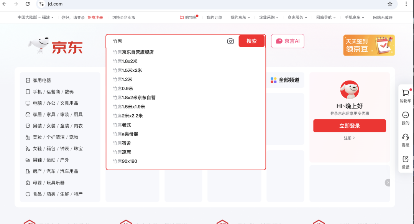Click the red 搜索 search button
Image resolution: width=414 pixels, height=224 pixels.
click(x=251, y=41)
